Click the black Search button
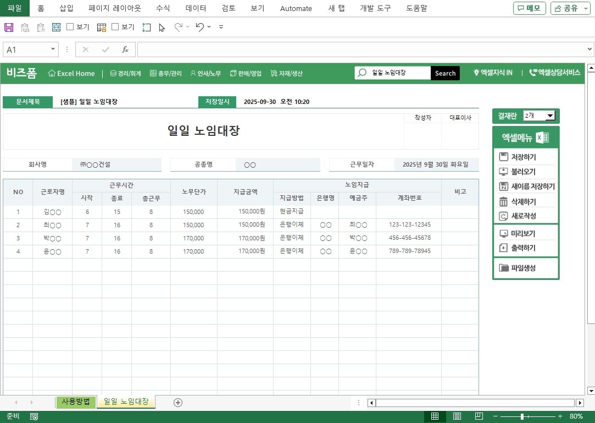 (445, 73)
